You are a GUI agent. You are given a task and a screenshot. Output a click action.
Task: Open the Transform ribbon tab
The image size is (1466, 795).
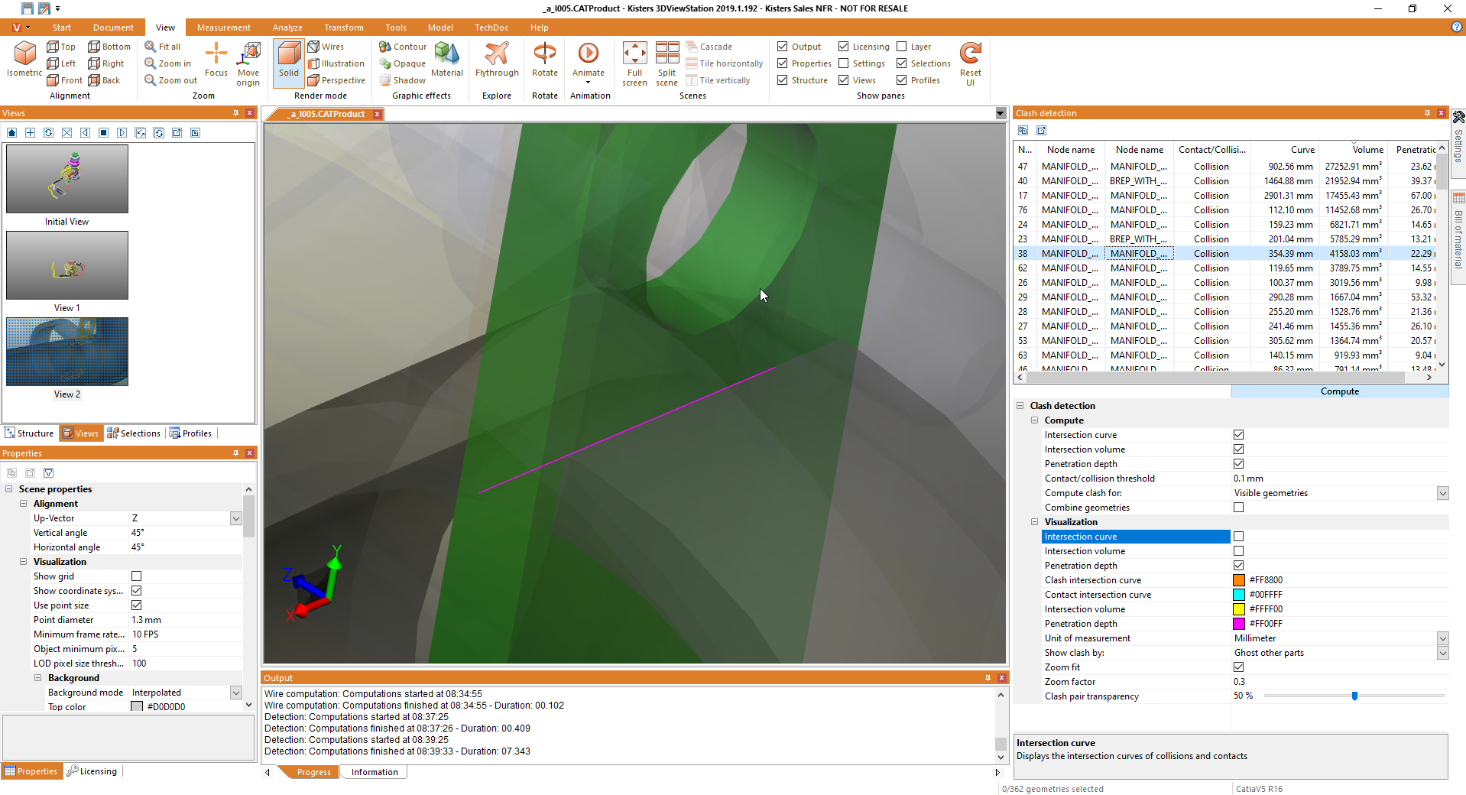click(x=344, y=28)
